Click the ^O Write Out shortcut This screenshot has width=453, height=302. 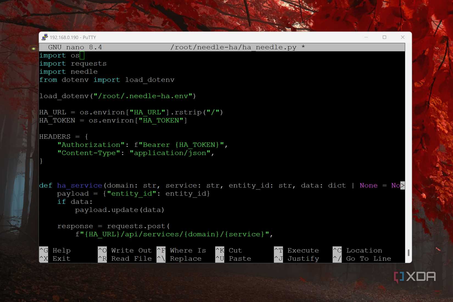coord(125,250)
